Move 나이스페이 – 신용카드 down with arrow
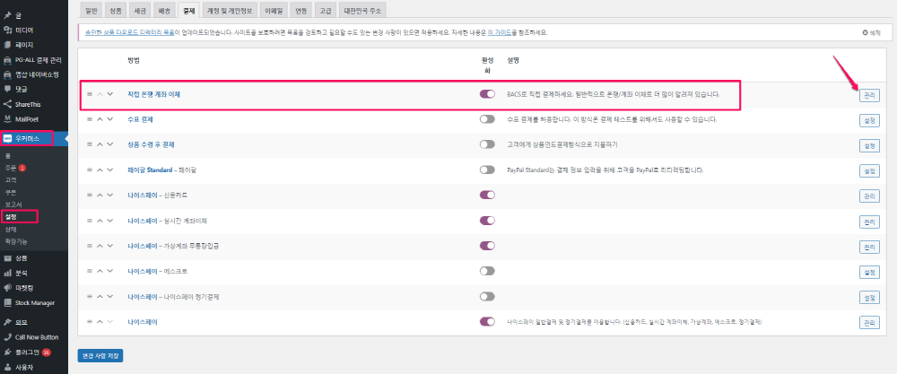This screenshot has height=374, width=897. coord(110,195)
